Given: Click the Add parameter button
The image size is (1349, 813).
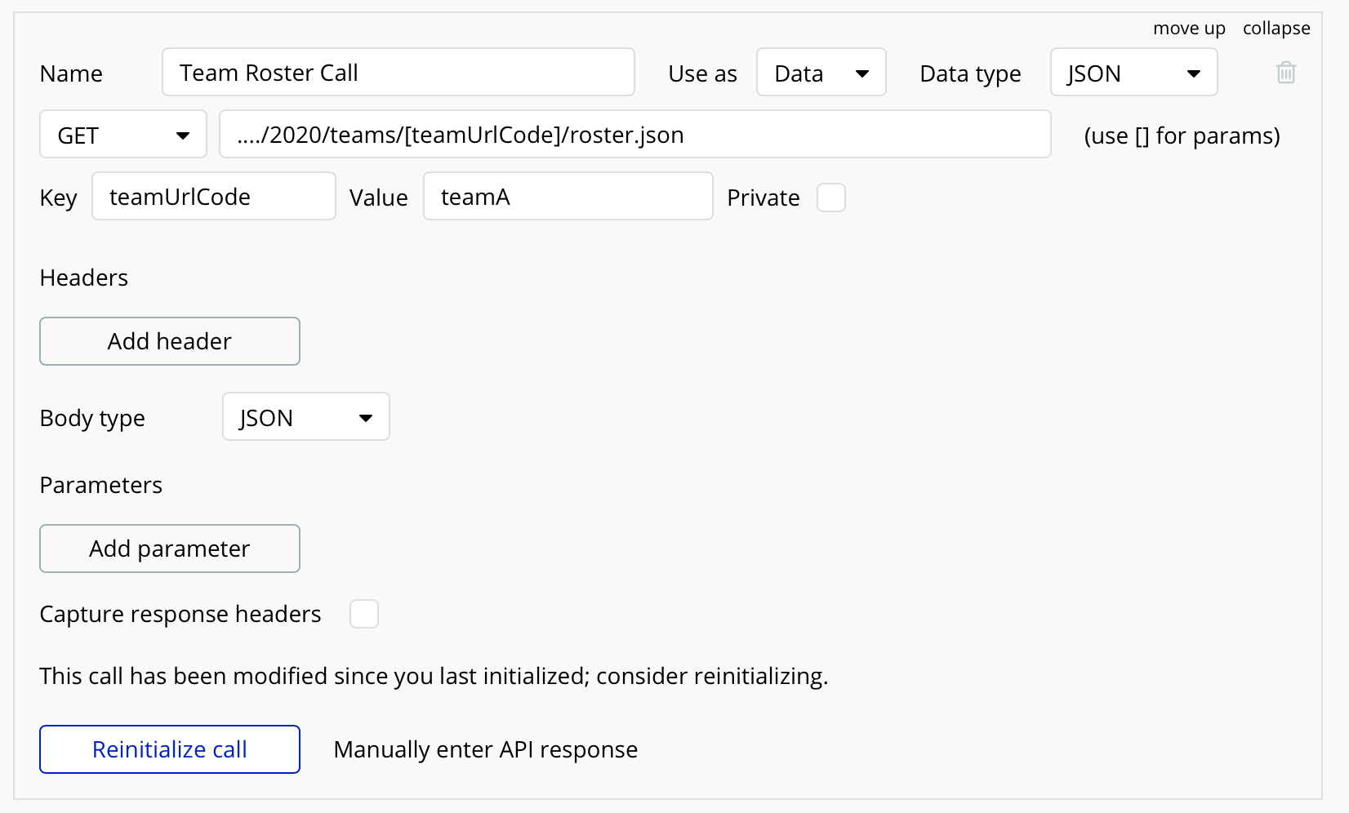Looking at the screenshot, I should 170,549.
